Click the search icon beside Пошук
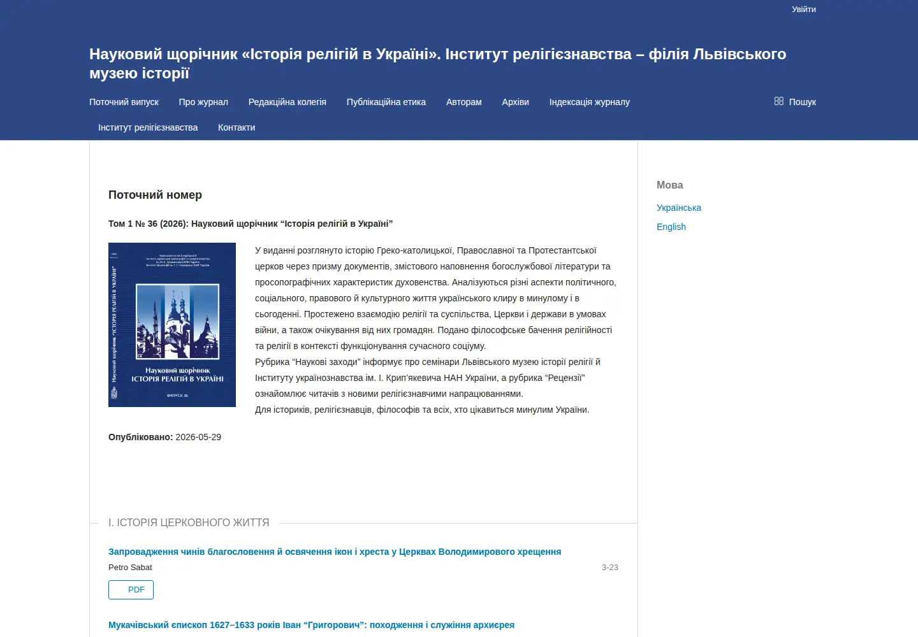The width and height of the screenshot is (918, 637). pos(778,101)
